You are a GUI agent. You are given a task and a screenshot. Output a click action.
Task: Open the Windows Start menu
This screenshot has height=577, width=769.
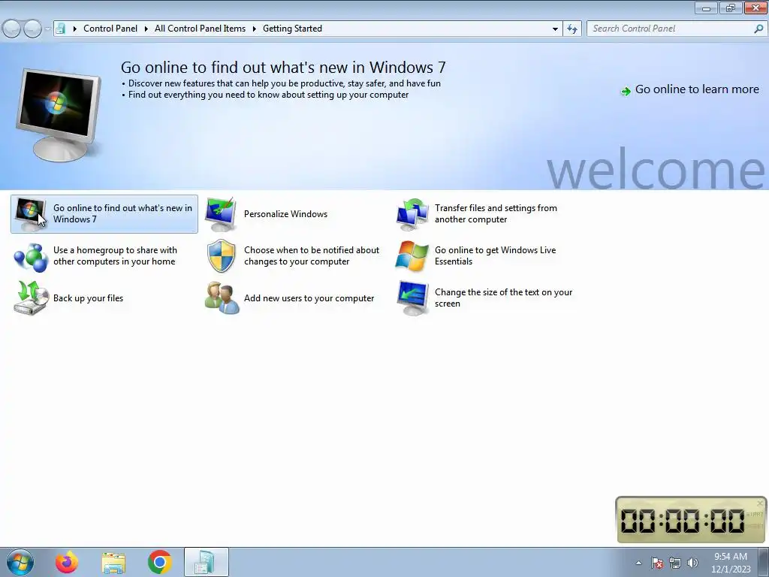click(x=20, y=562)
